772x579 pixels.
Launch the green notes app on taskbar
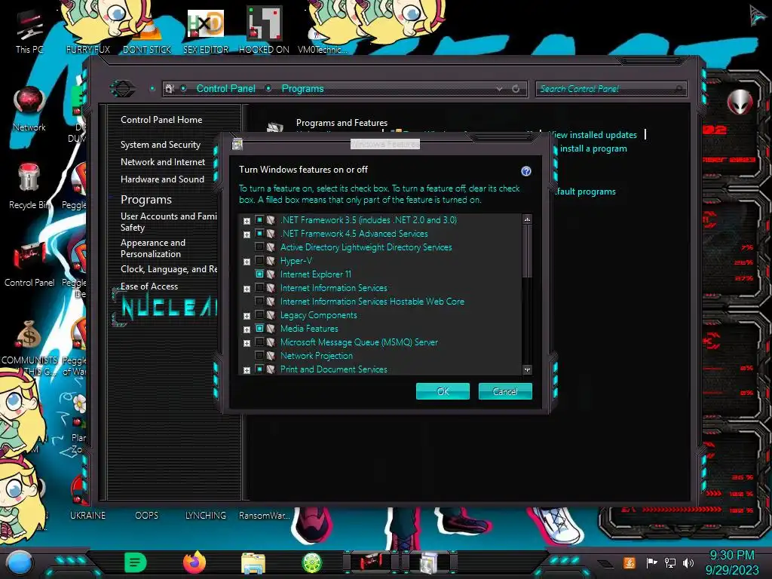pos(136,562)
